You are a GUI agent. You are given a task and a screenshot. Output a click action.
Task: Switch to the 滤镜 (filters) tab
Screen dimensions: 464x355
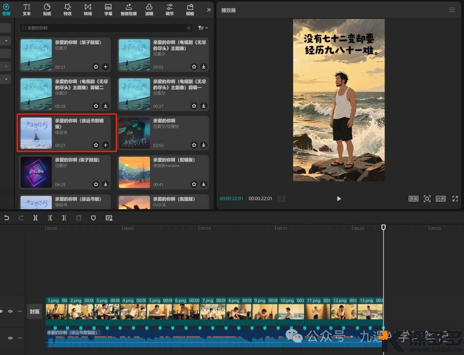point(149,9)
